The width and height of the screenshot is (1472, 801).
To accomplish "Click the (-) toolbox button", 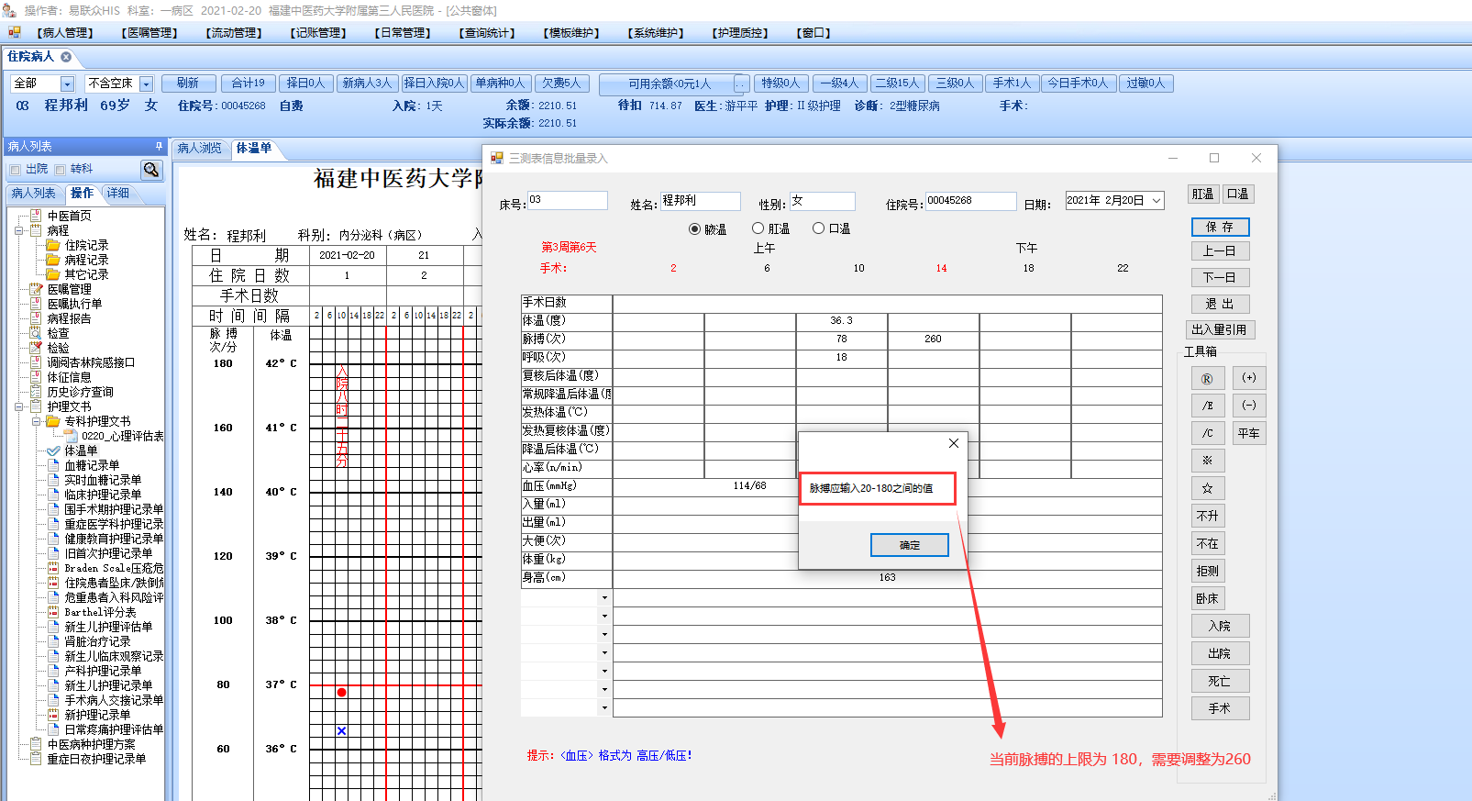I will (1249, 406).
